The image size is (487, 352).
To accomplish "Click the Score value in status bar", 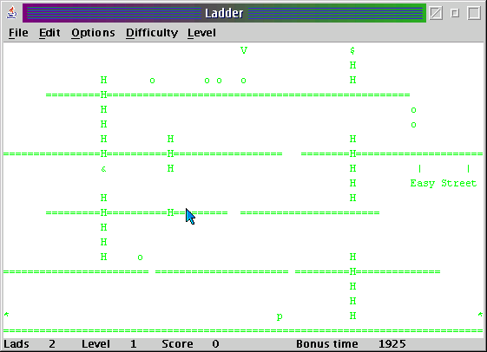I will click(x=215, y=344).
